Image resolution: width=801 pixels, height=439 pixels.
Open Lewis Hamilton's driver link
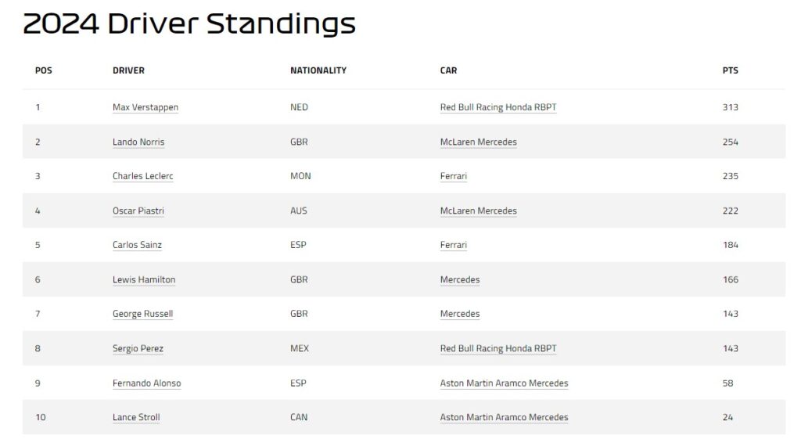[x=144, y=279]
